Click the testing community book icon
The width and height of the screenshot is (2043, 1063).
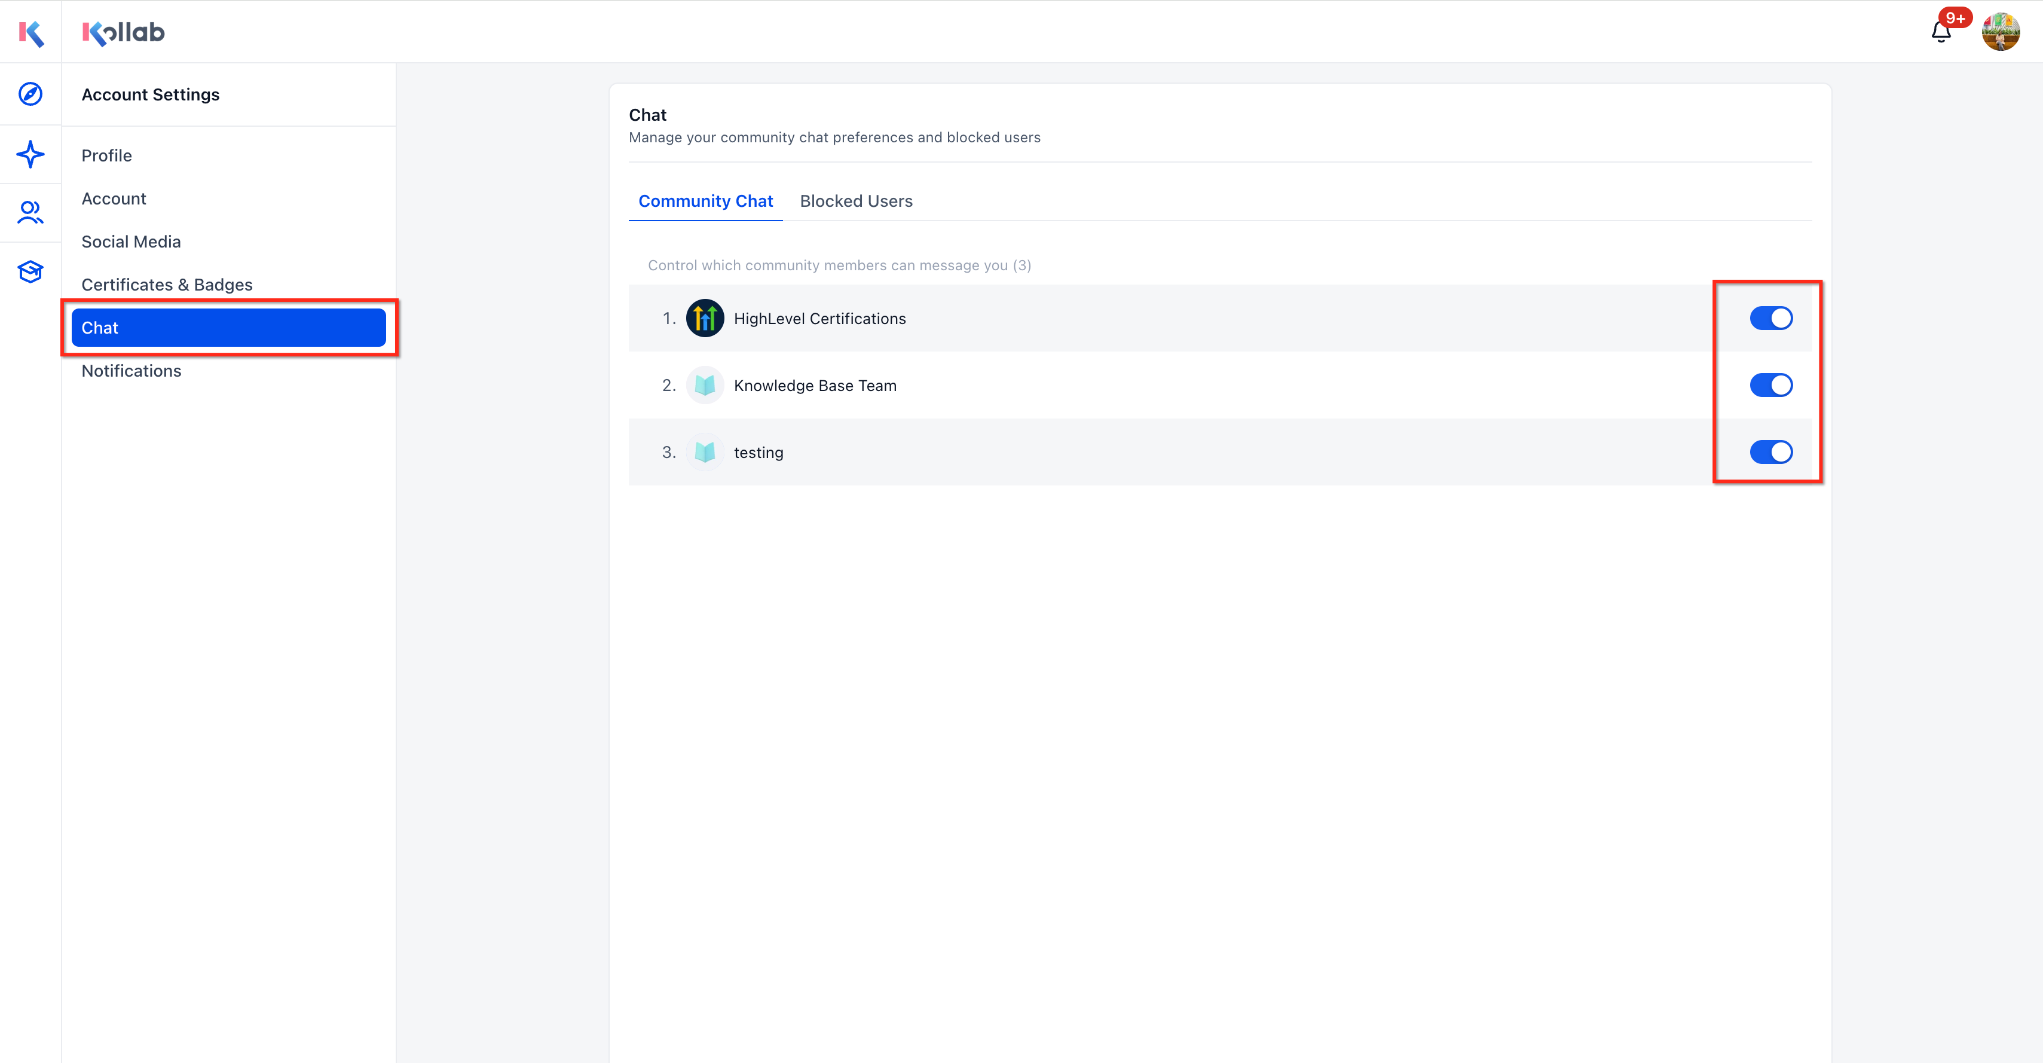point(704,452)
